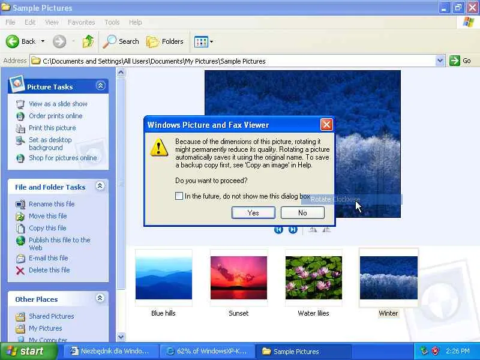Open the Favorites menu

(82, 22)
